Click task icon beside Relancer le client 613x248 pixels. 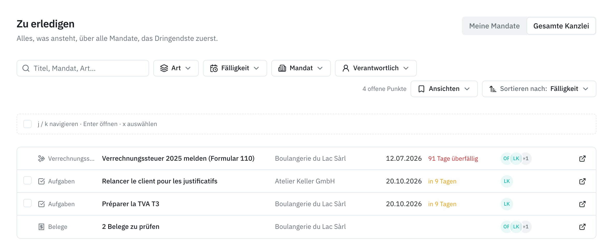coord(41,181)
